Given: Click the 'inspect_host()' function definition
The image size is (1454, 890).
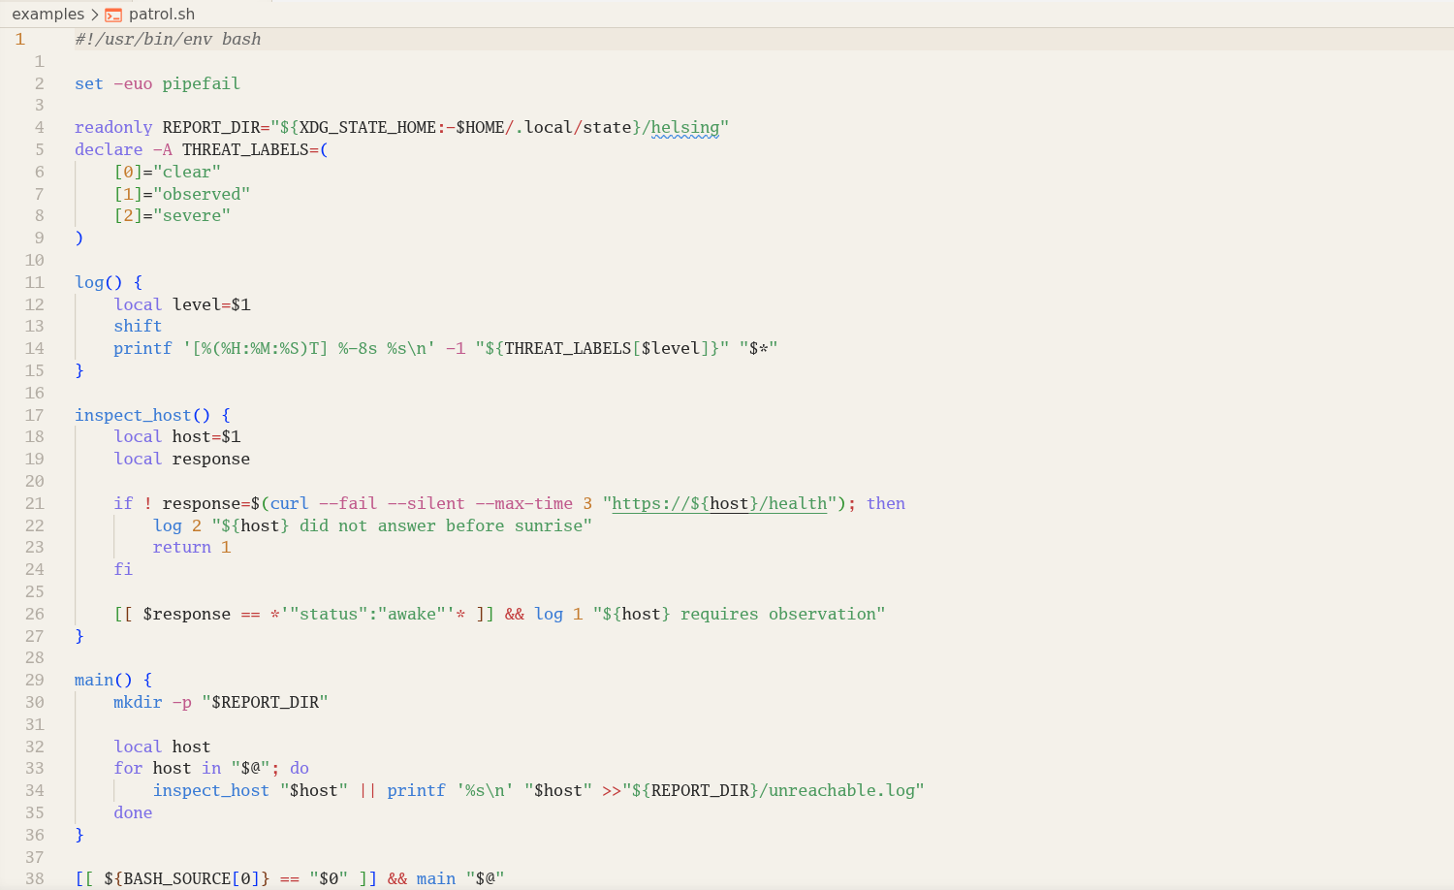Looking at the screenshot, I should [x=142, y=415].
